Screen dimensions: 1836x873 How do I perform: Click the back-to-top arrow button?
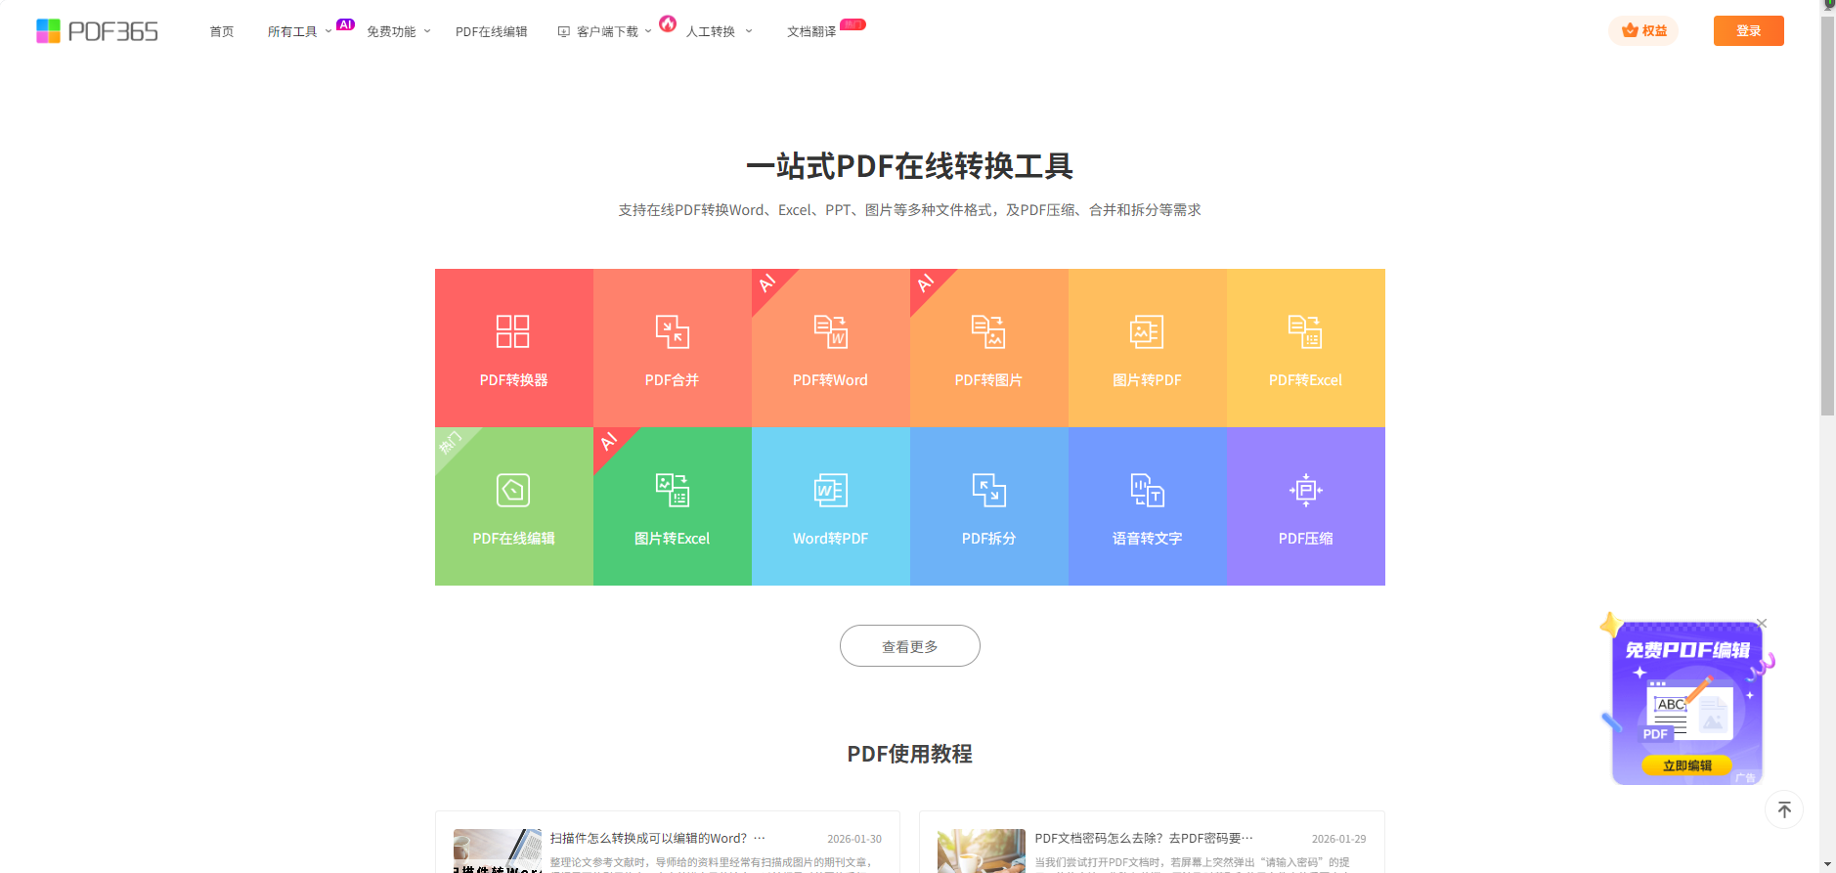pos(1784,809)
